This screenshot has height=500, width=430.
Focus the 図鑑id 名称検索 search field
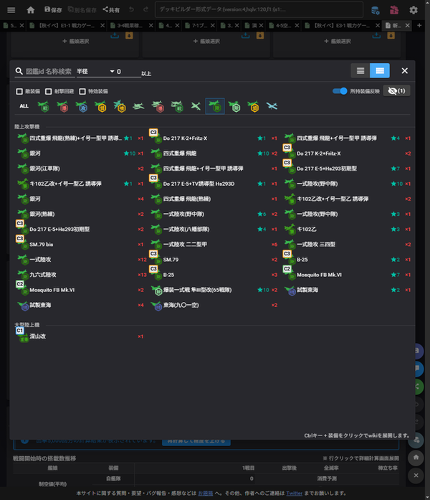pyautogui.click(x=49, y=72)
